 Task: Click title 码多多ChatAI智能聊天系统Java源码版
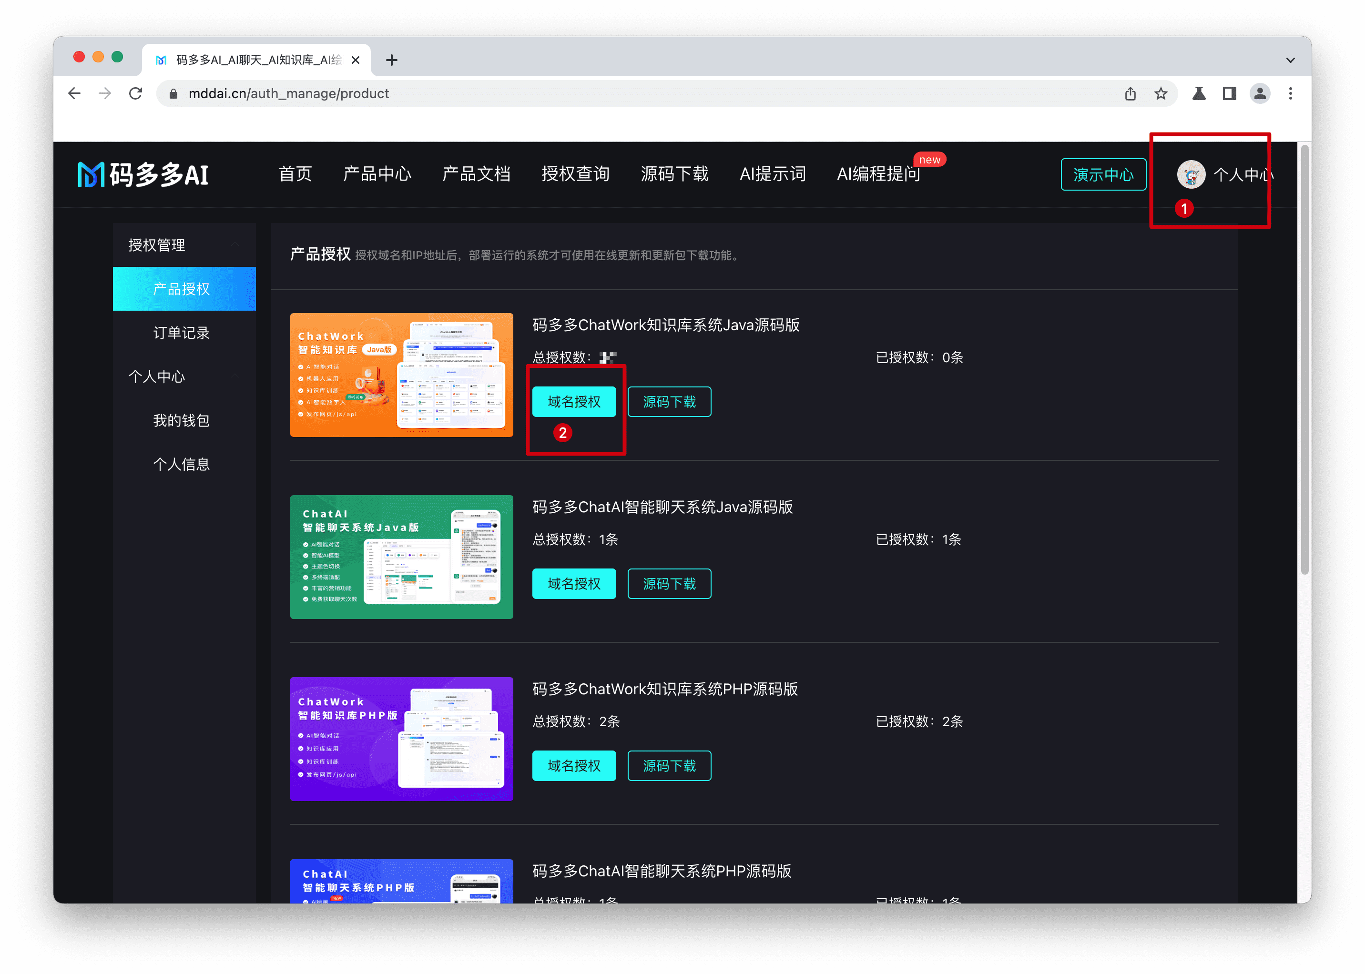662,507
